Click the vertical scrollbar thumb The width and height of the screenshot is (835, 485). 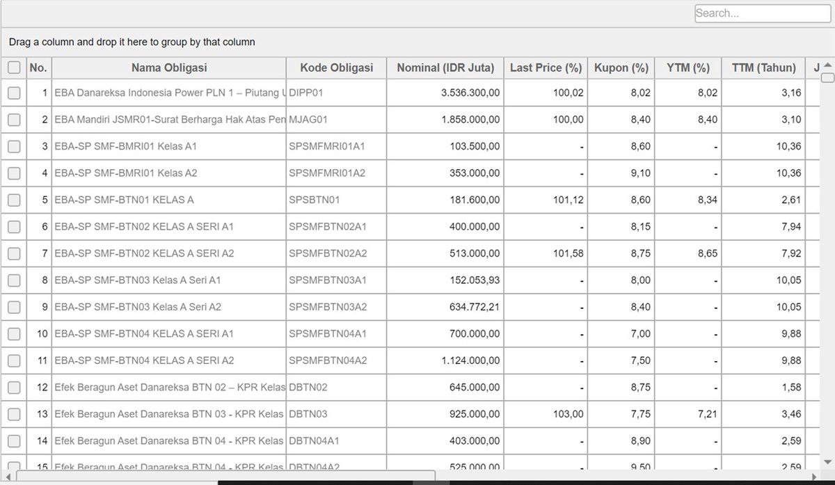828,77
